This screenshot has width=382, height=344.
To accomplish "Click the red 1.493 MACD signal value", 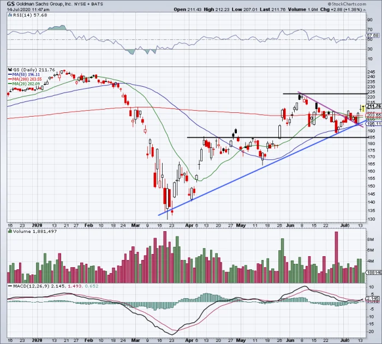I will pos(74,286).
